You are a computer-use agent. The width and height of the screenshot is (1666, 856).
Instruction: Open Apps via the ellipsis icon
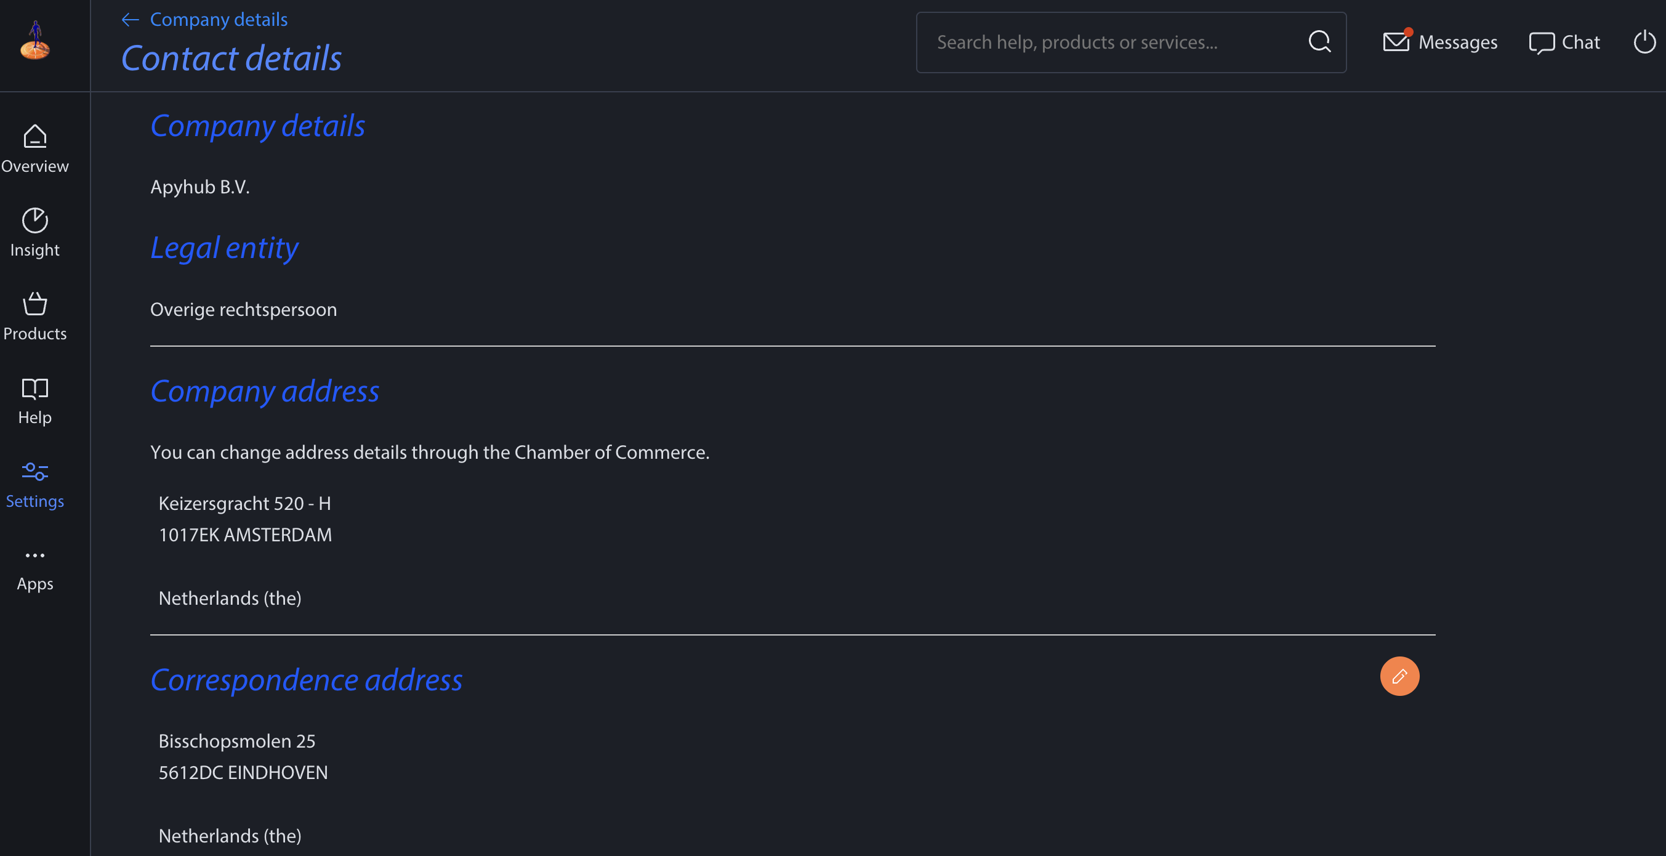(34, 555)
